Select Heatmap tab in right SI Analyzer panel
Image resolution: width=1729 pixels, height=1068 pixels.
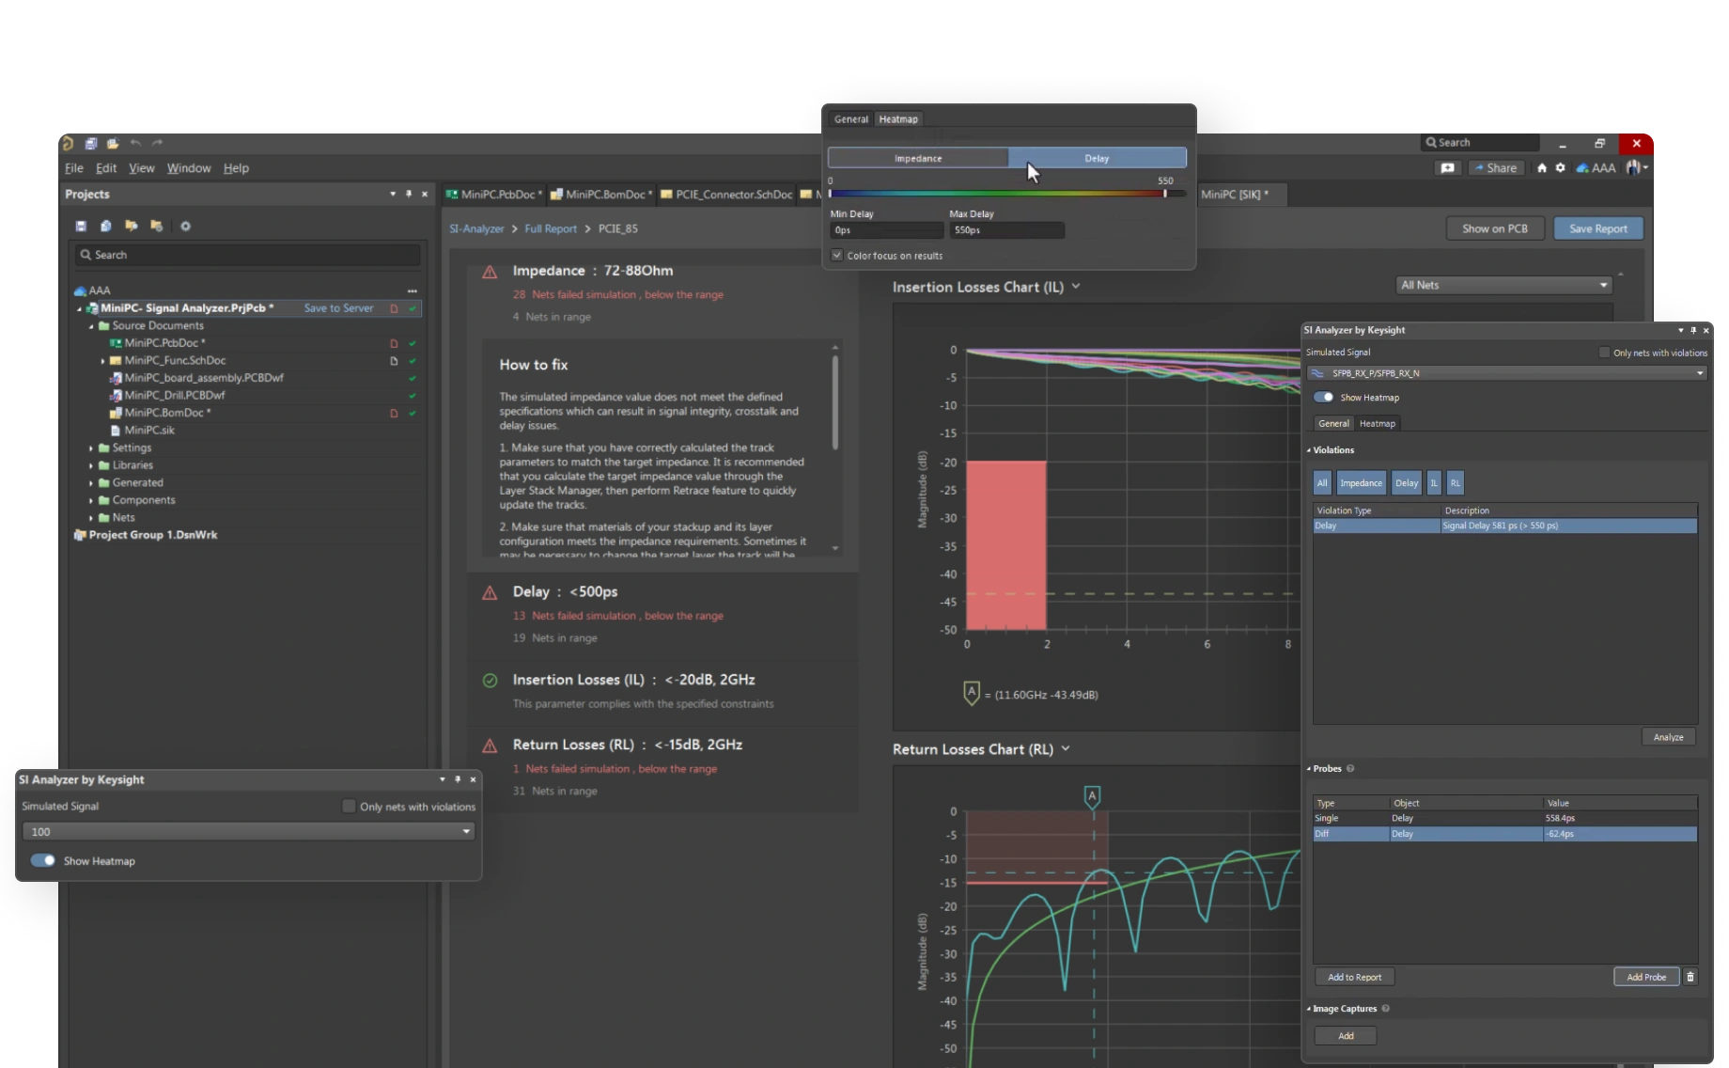(x=1377, y=423)
